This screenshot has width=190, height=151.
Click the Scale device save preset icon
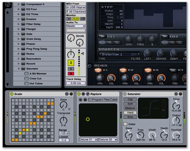click(71, 94)
